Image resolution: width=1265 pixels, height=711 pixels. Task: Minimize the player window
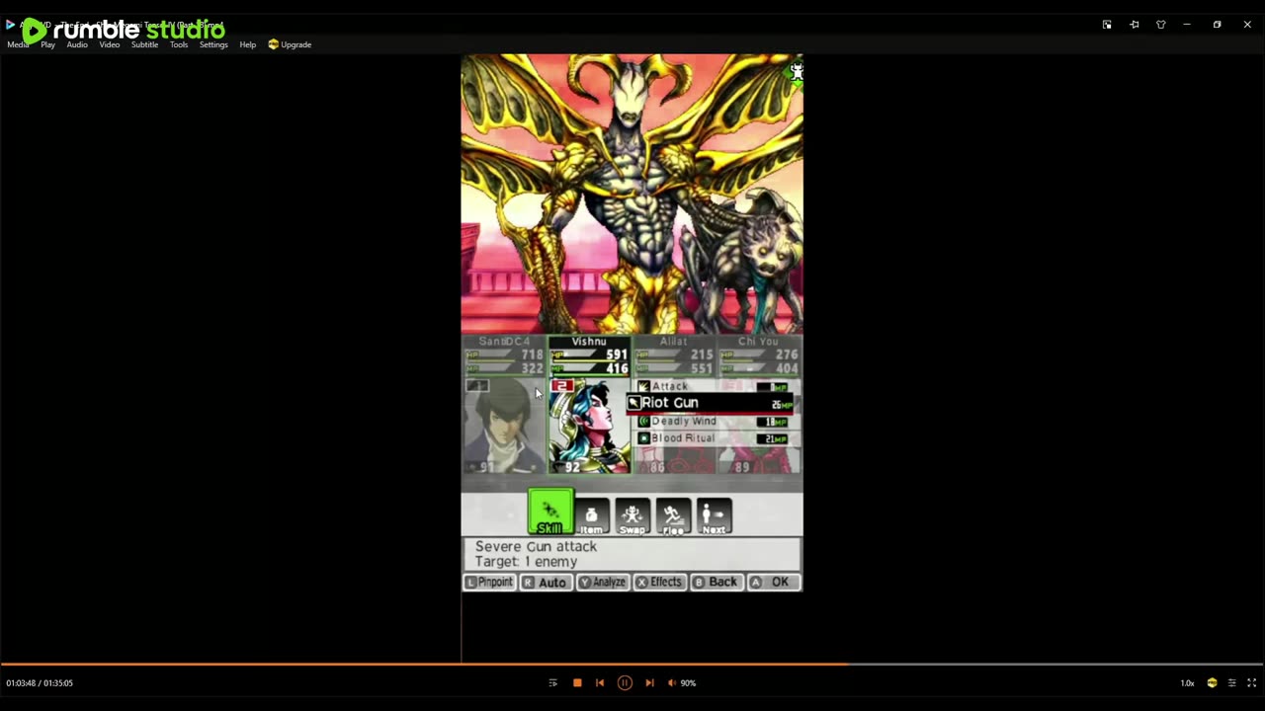(1187, 25)
